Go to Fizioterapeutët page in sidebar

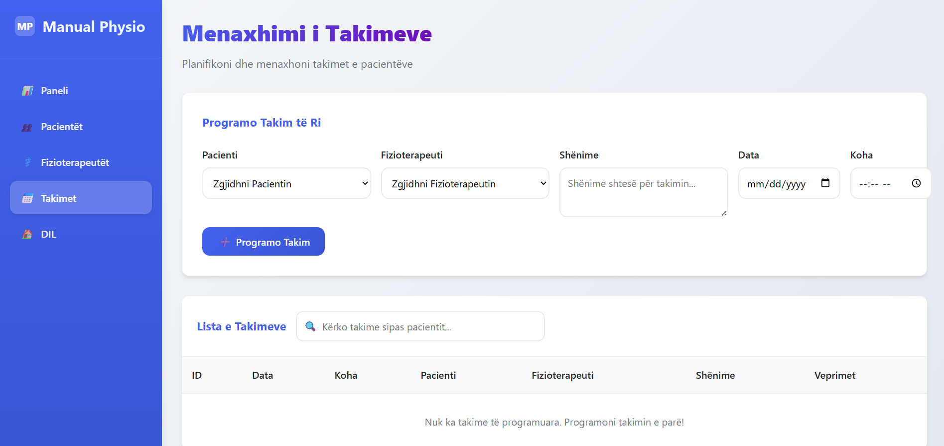75,162
